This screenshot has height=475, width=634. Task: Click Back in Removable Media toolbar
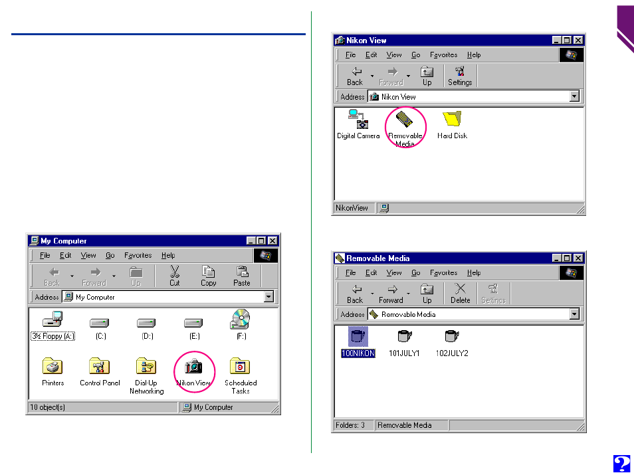tap(355, 294)
